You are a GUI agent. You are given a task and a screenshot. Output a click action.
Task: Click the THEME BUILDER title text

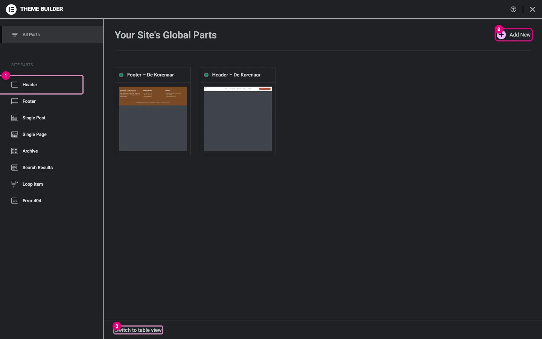[42, 9]
